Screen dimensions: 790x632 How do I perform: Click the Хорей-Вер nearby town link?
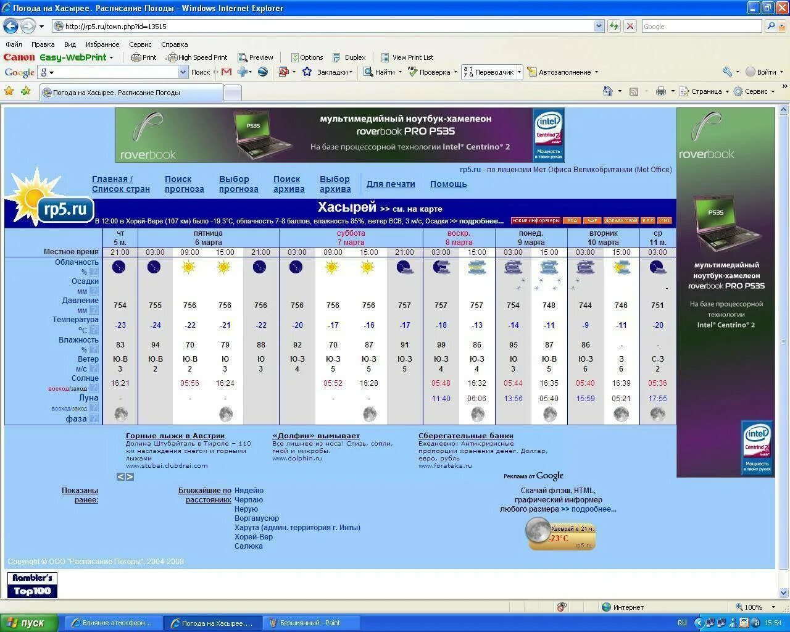point(254,537)
